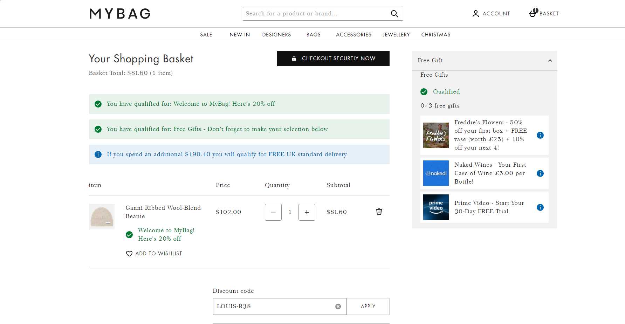
Task: Click the Free Gifts Qualified checkmark icon
Action: [x=424, y=92]
